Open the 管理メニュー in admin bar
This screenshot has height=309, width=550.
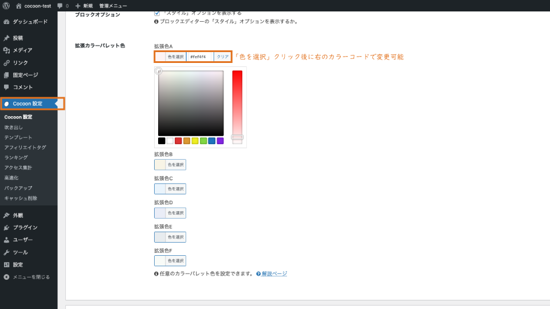(x=113, y=6)
